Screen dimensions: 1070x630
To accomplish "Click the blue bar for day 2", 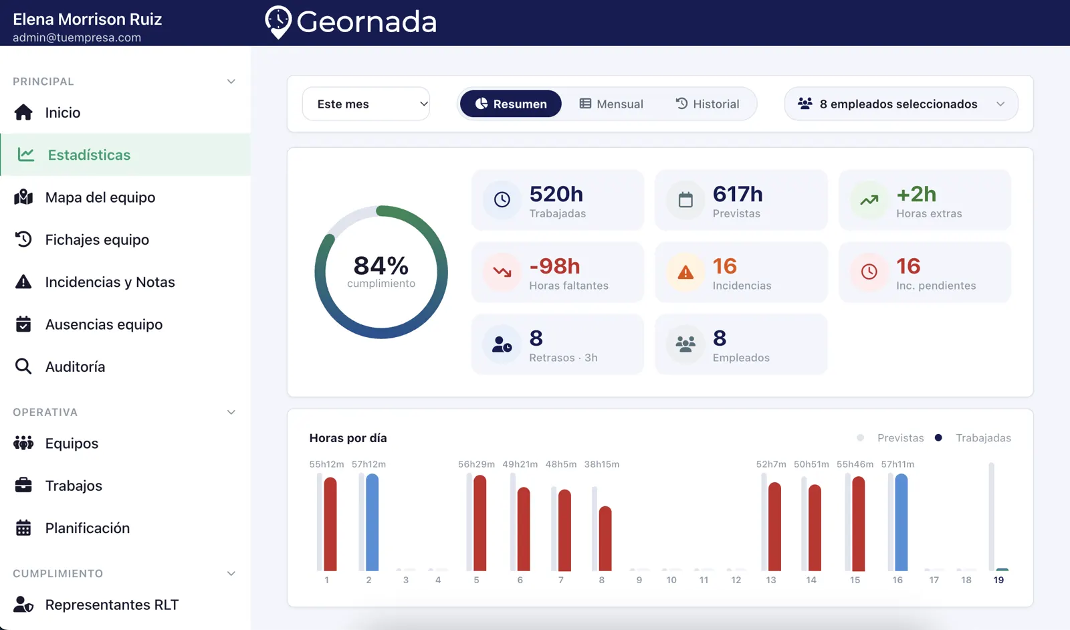I will coord(372,522).
